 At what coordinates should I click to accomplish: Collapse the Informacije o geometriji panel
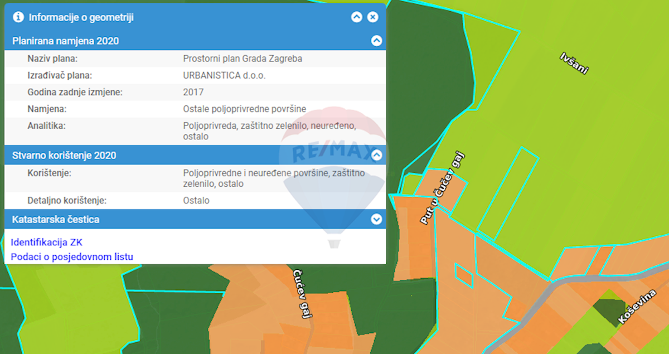coord(357,17)
